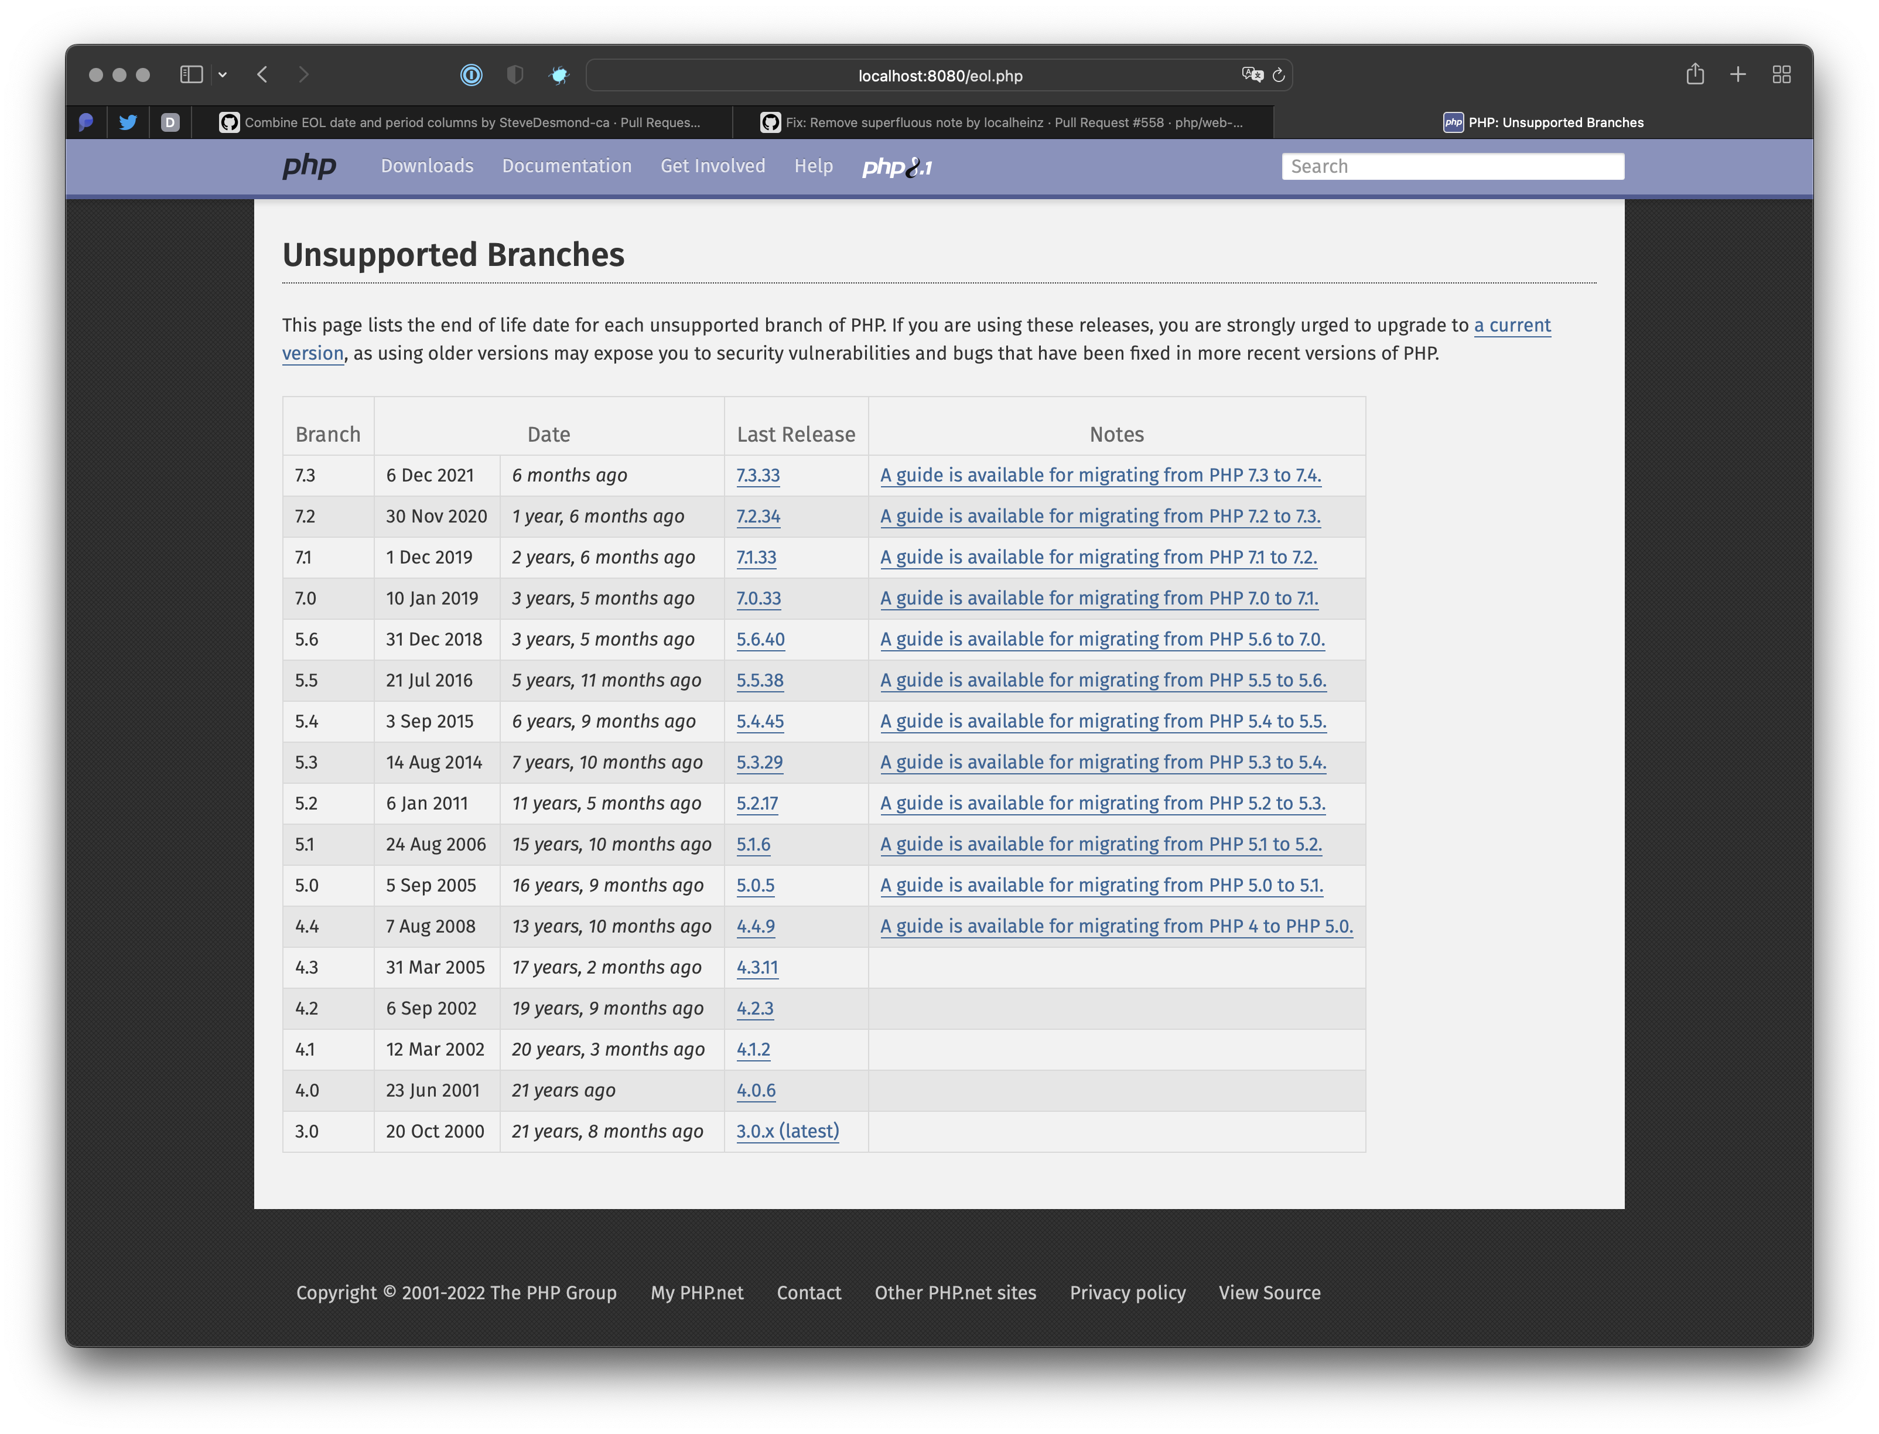Open the Share button in toolbar

tap(1694, 74)
